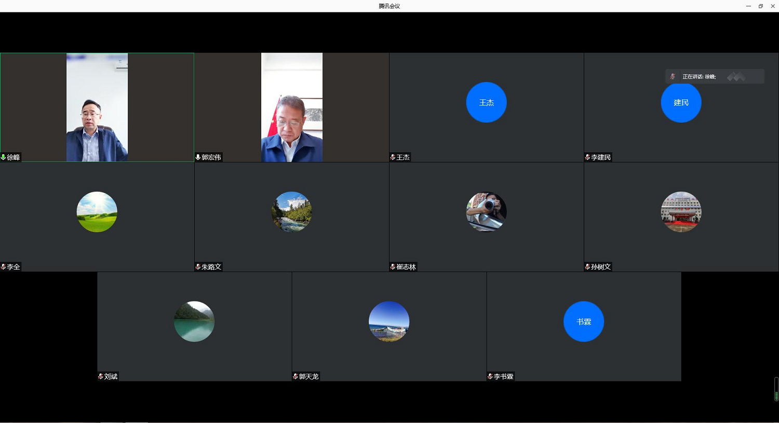Click the 李全 name label
Viewport: 779px width, 423px height.
14,267
